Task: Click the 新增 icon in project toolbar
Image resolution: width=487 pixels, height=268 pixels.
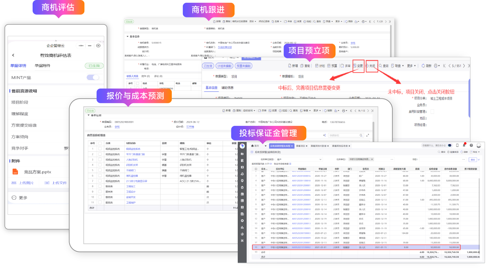Action: click(293, 66)
